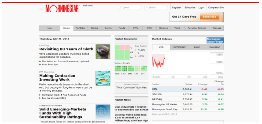
Task: Select the NASDAQ index row
Action: point(188,99)
